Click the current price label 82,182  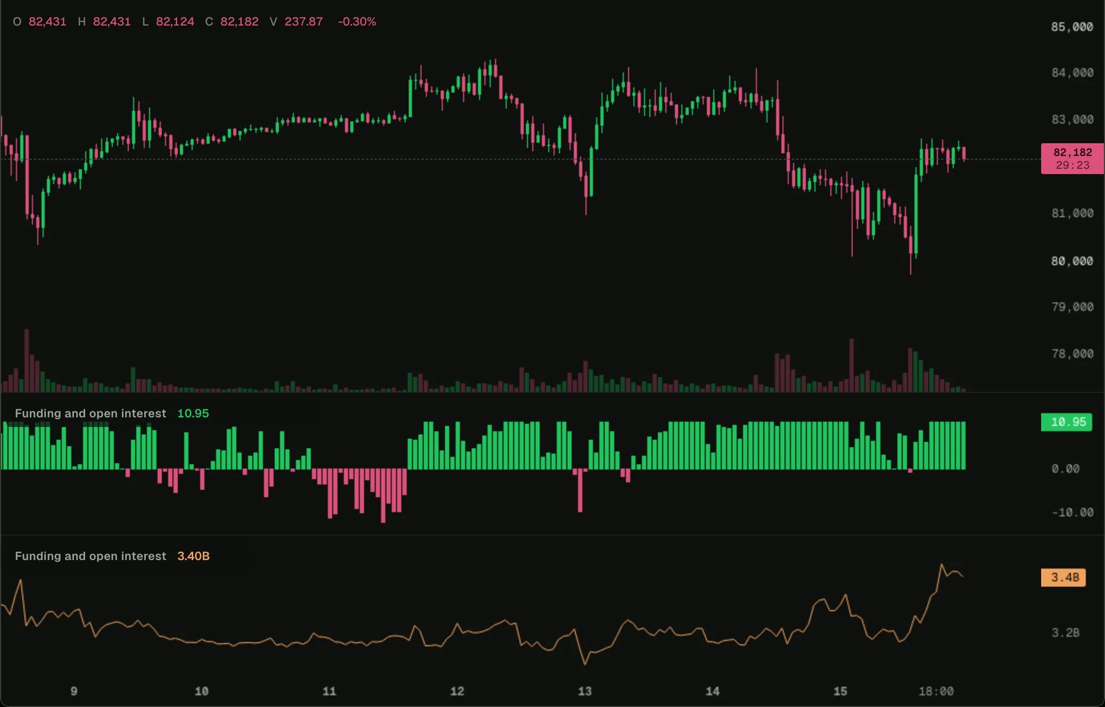pyautogui.click(x=1072, y=159)
